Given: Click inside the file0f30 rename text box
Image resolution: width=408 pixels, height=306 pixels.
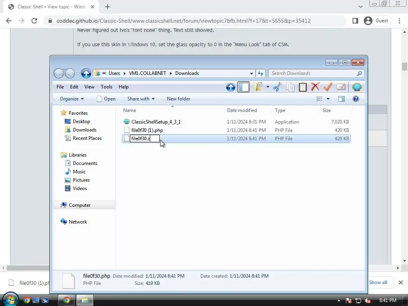Looking at the screenshot, I should coord(145,138).
